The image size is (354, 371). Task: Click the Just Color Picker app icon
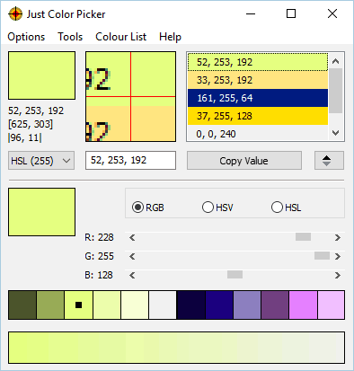point(15,13)
